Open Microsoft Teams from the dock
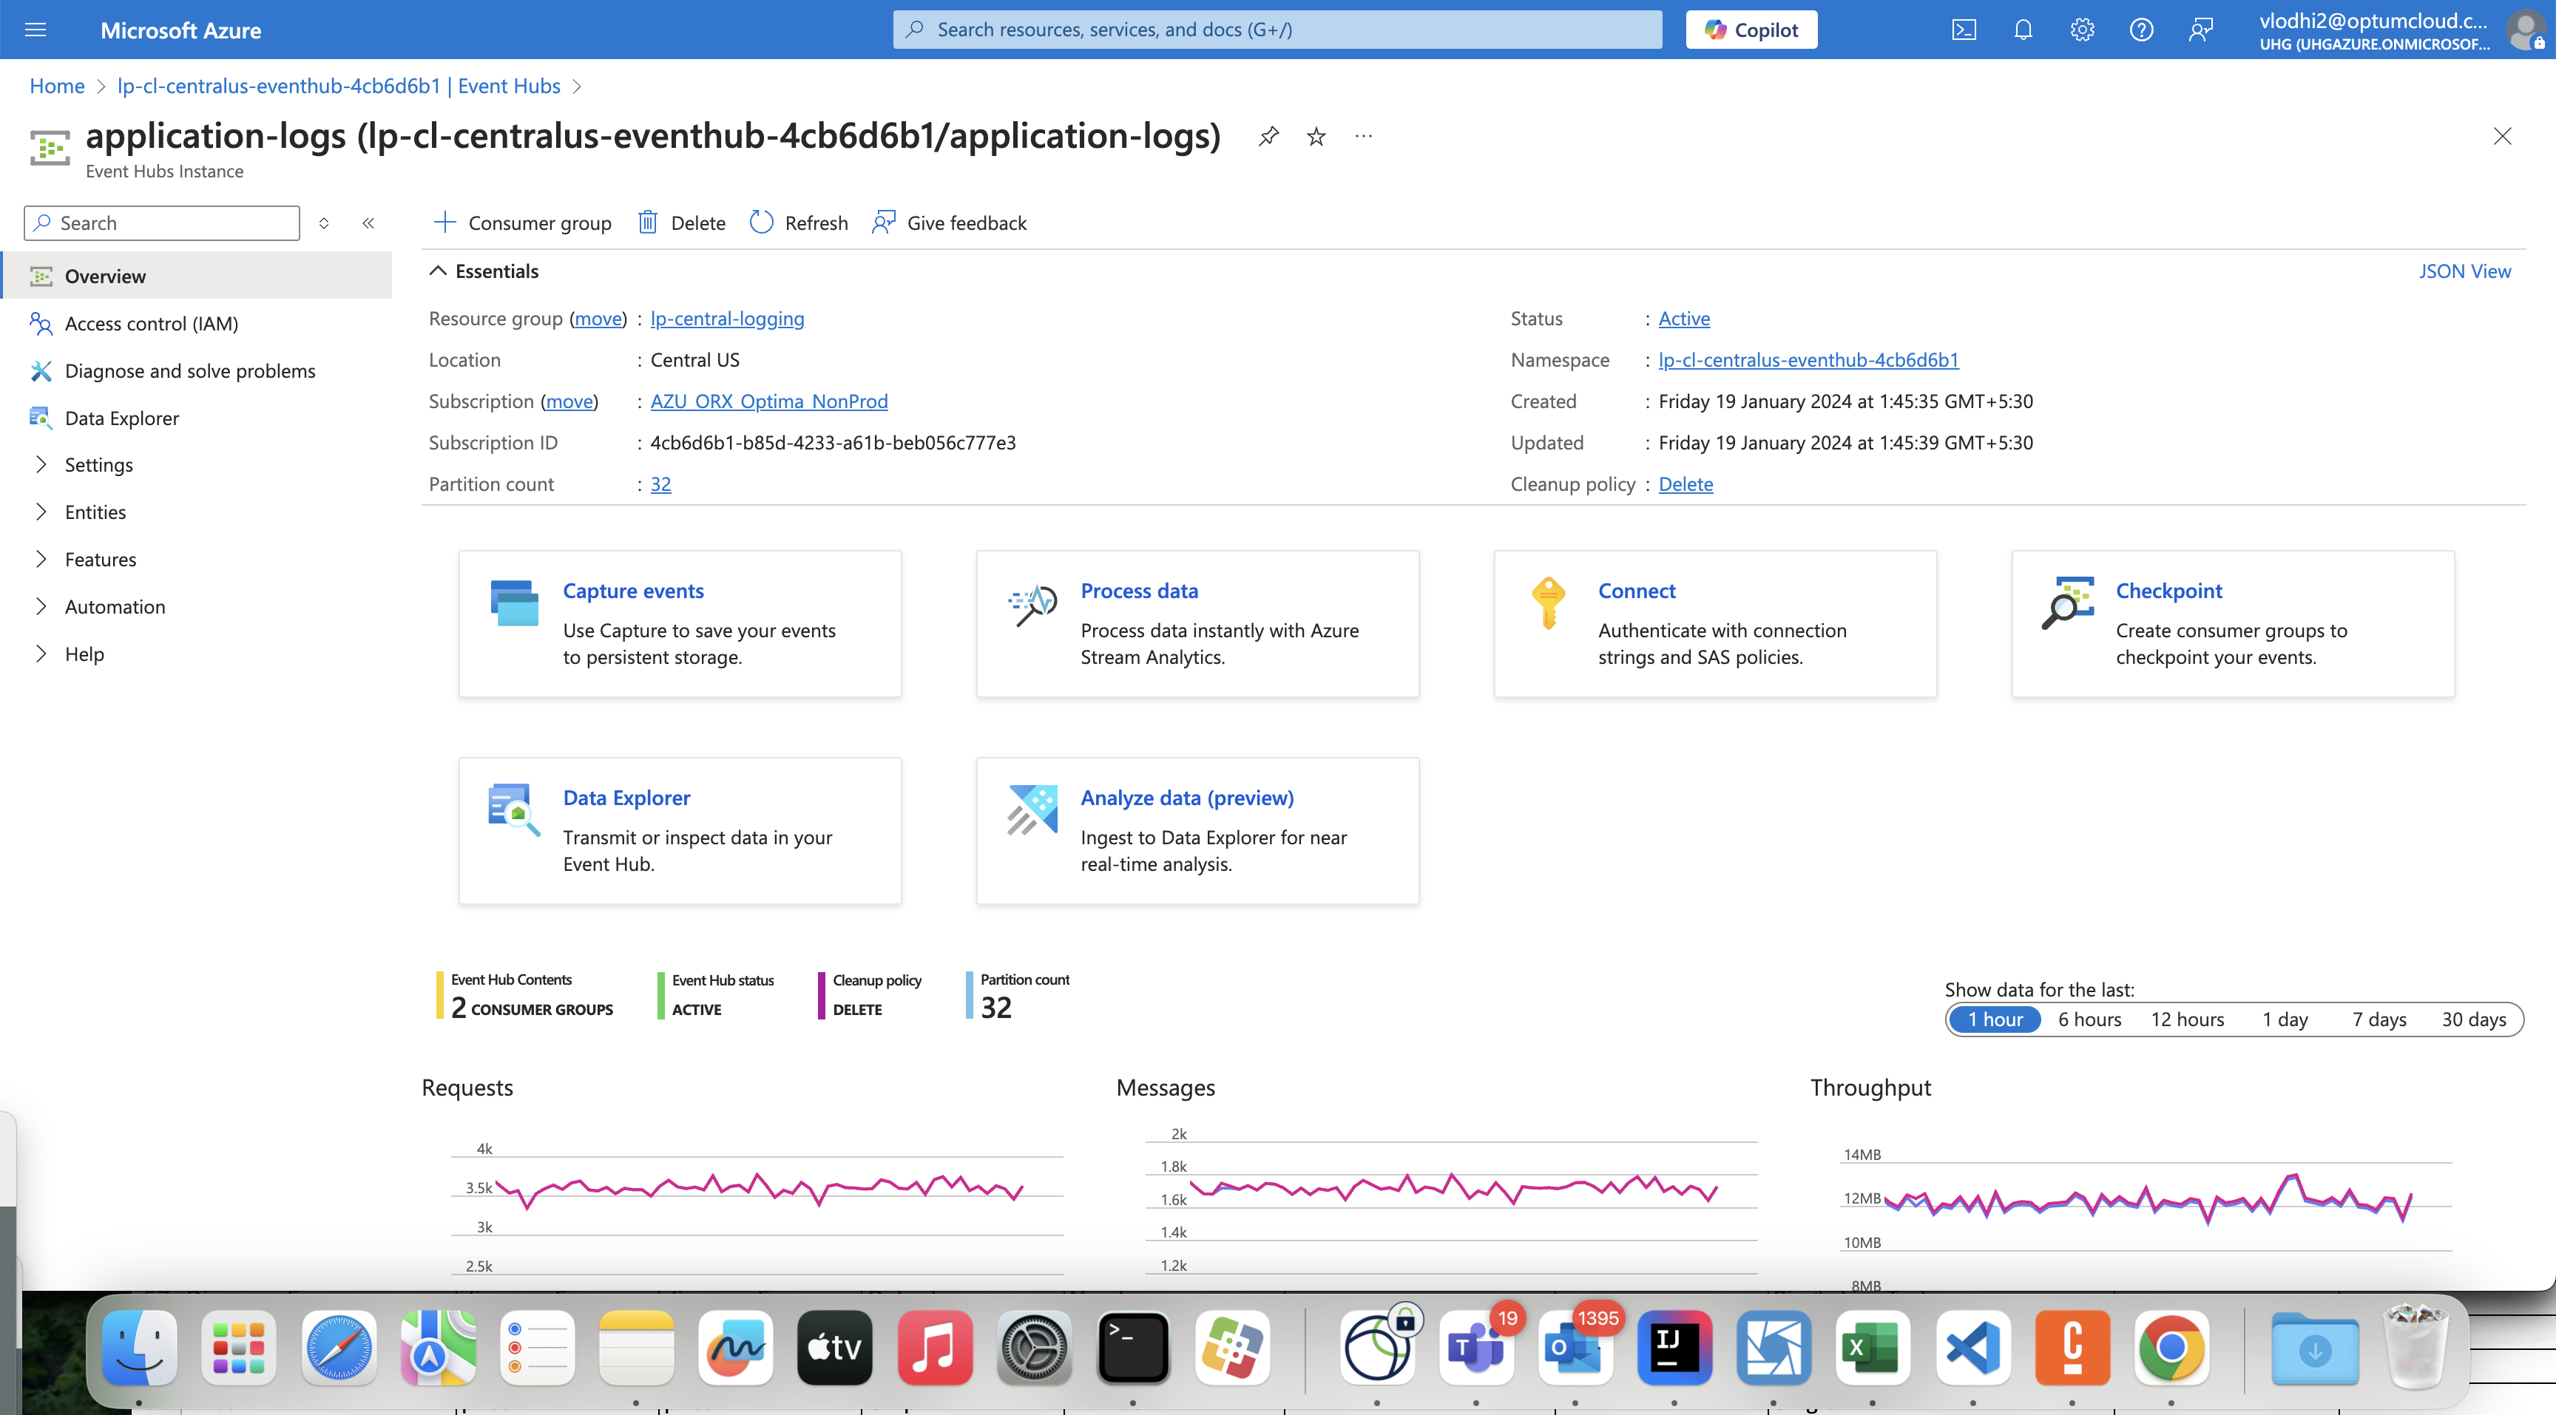Image resolution: width=2556 pixels, height=1415 pixels. pyautogui.click(x=1476, y=1348)
